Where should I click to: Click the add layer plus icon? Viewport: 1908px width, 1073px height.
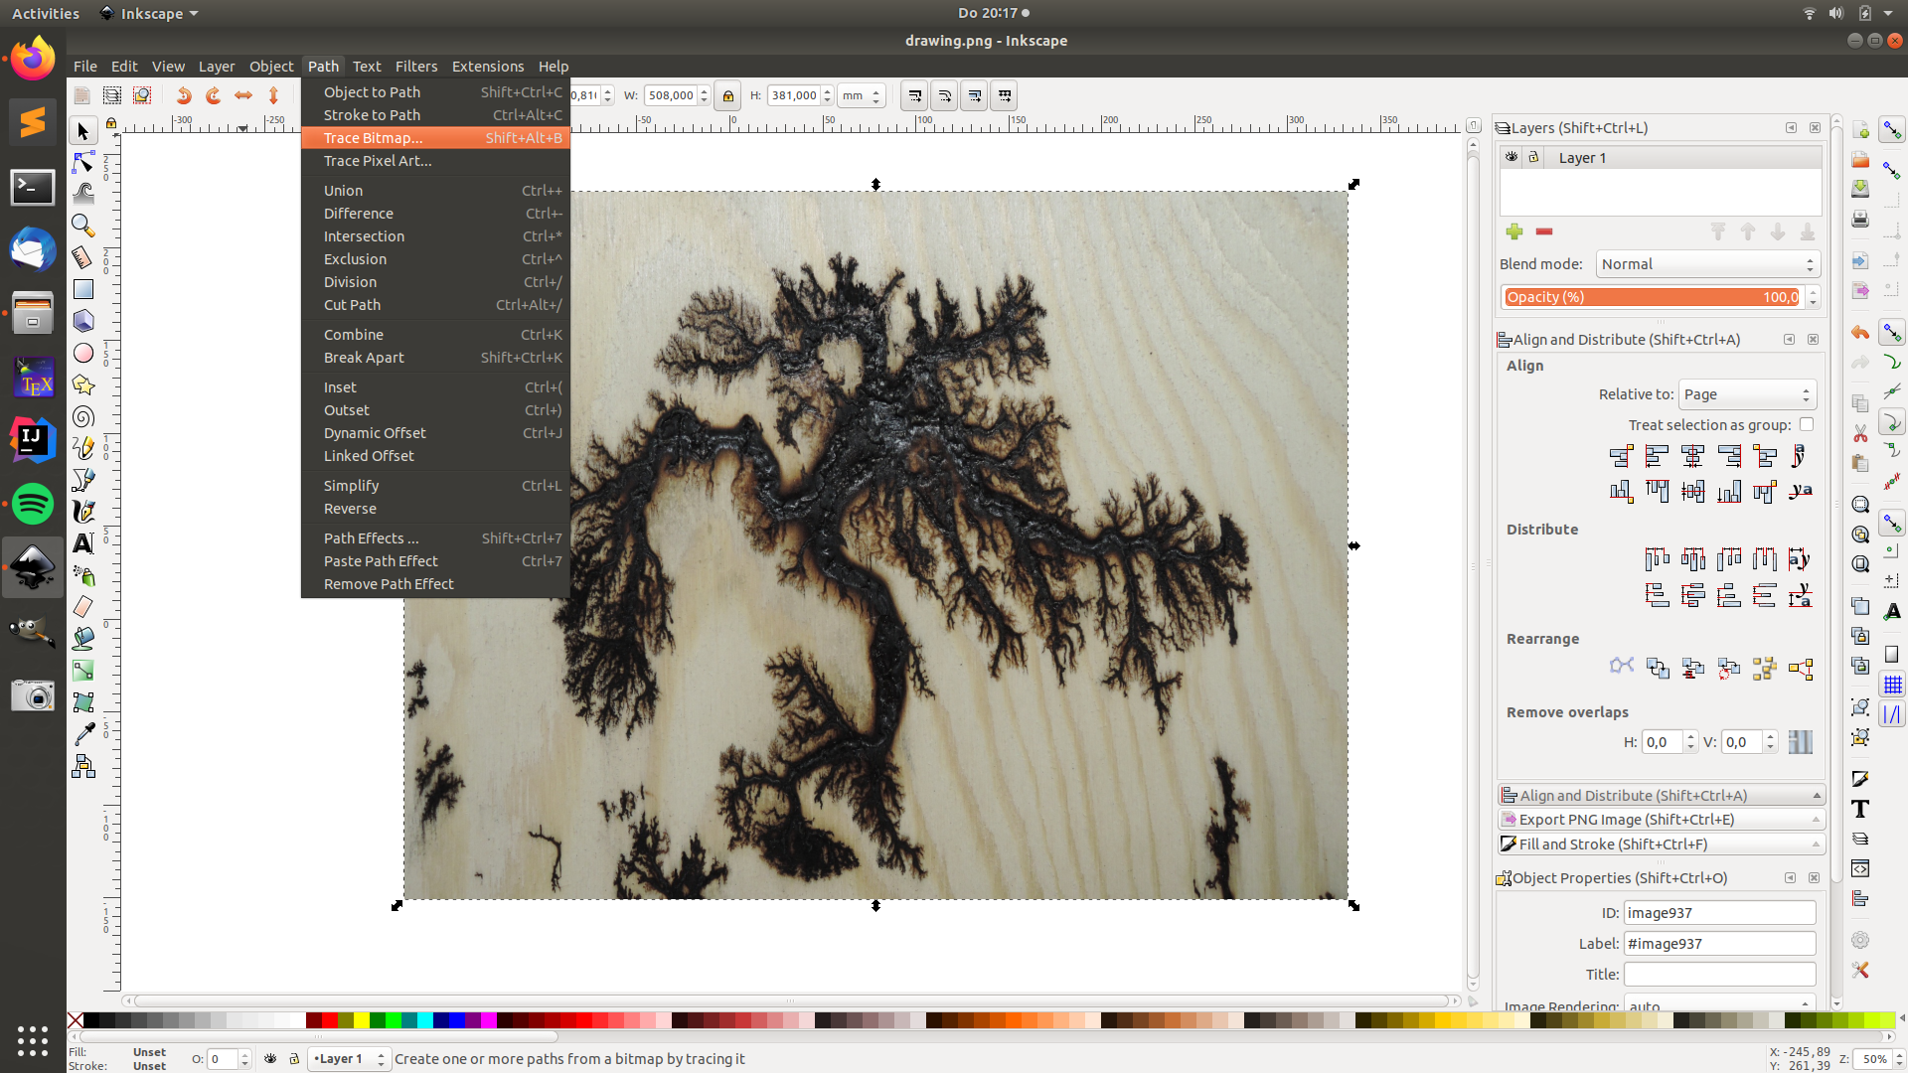point(1514,231)
